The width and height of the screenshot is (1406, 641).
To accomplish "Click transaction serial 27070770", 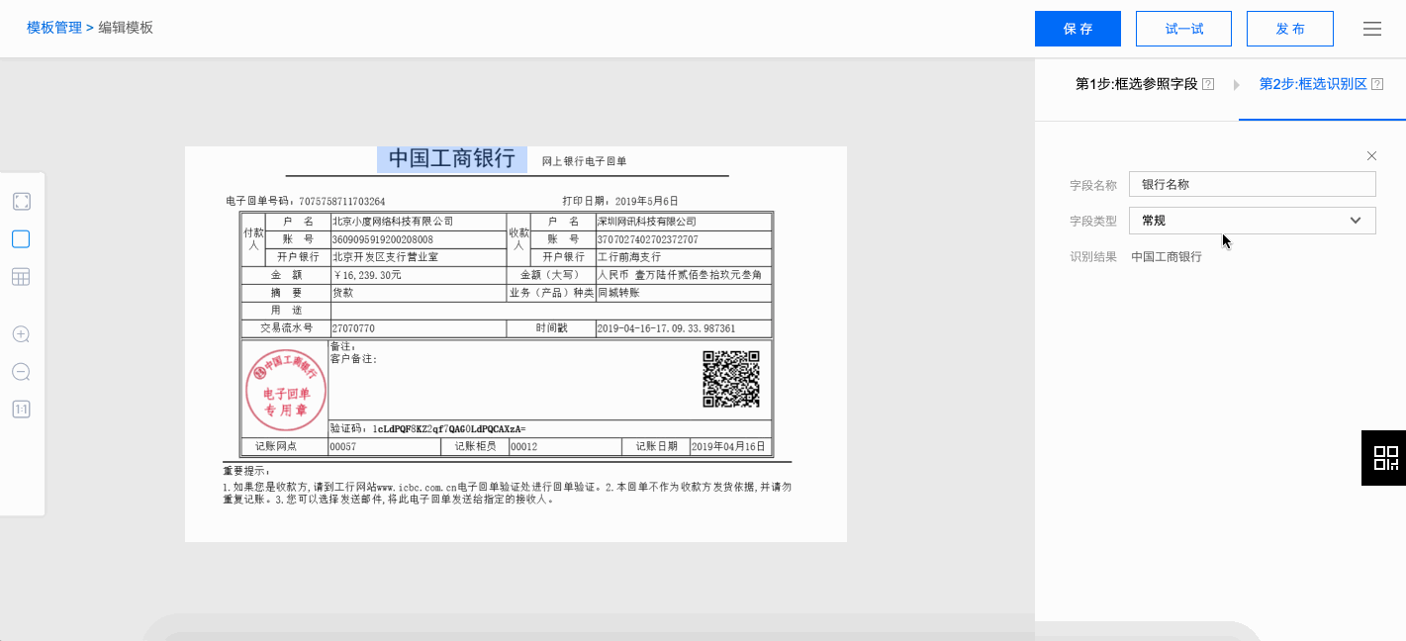I will (x=353, y=328).
